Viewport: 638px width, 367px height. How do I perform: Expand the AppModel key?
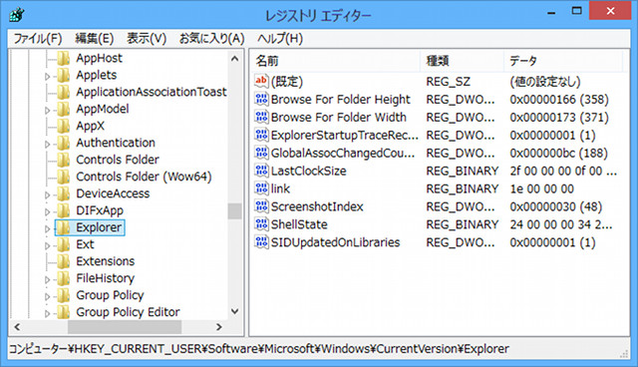47,111
